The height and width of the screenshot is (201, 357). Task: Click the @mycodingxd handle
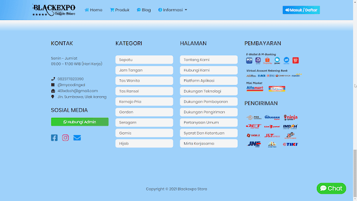pos(71,85)
